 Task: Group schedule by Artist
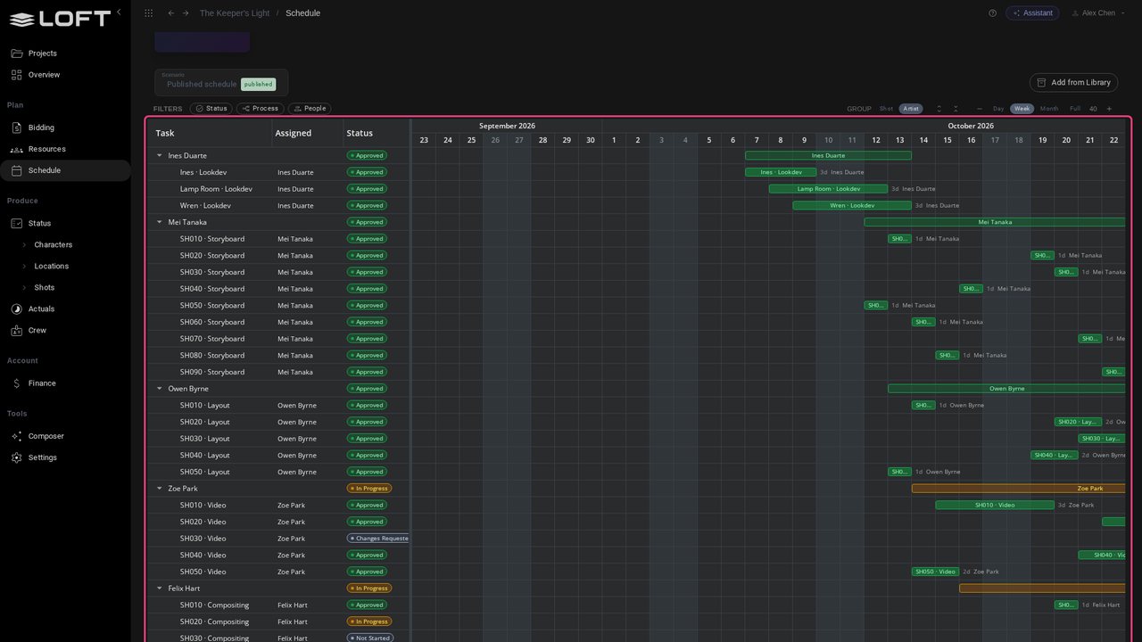pyautogui.click(x=911, y=109)
